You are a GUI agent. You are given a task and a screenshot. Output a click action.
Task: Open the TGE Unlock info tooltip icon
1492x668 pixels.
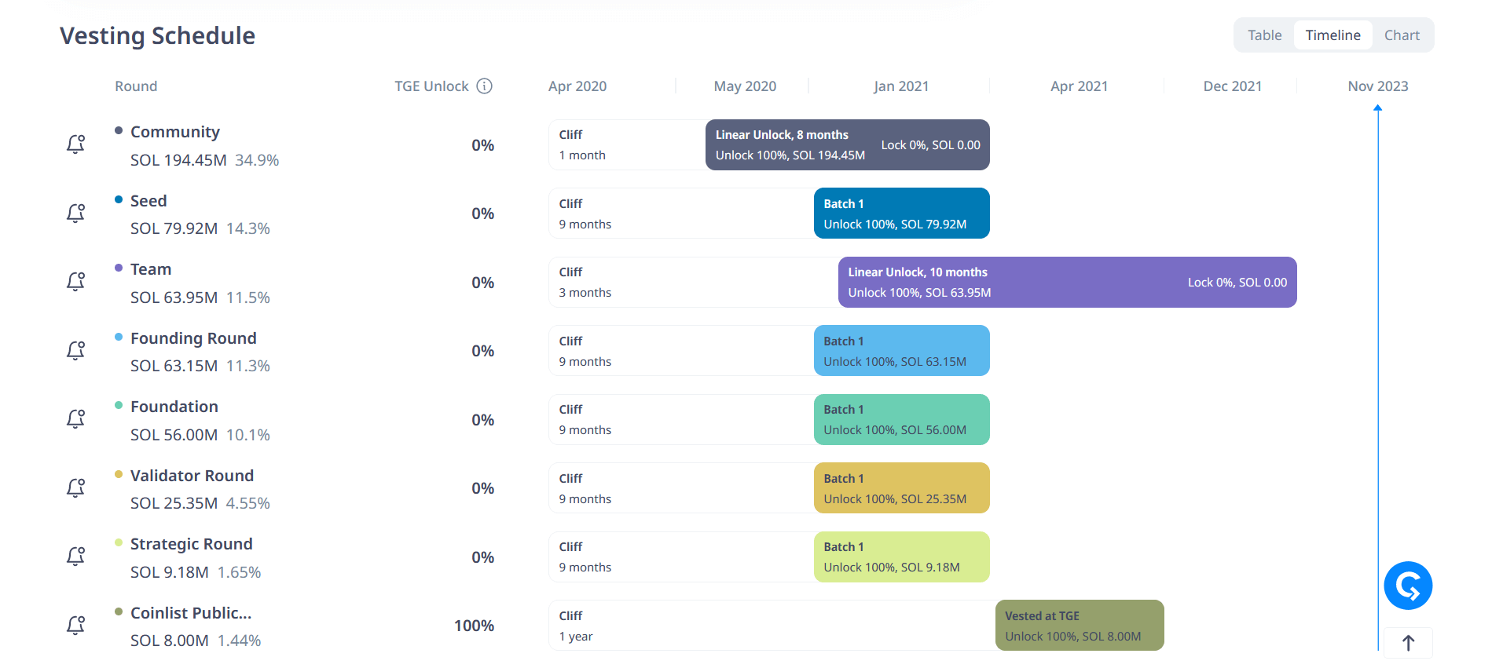click(486, 86)
